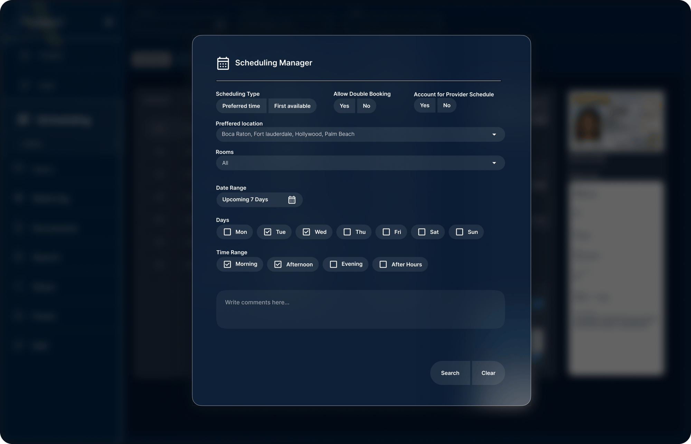
Task: Select Preferred time scheduling type
Action: [x=241, y=106]
